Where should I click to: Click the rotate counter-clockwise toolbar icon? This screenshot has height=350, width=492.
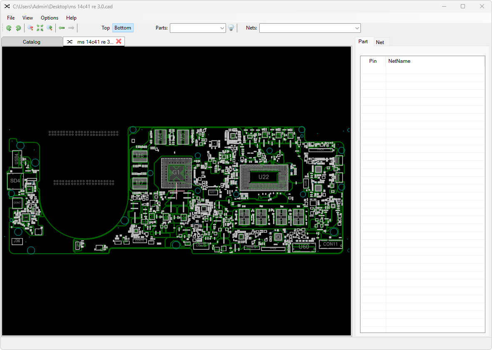(x=9, y=28)
